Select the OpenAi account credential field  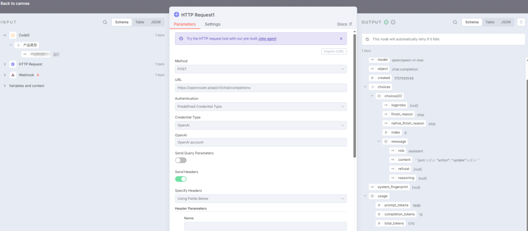click(x=261, y=142)
